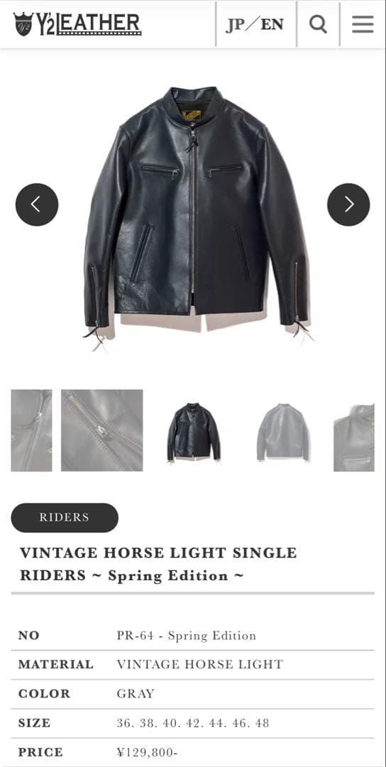Click the size list 36 to 48

pos(193,723)
